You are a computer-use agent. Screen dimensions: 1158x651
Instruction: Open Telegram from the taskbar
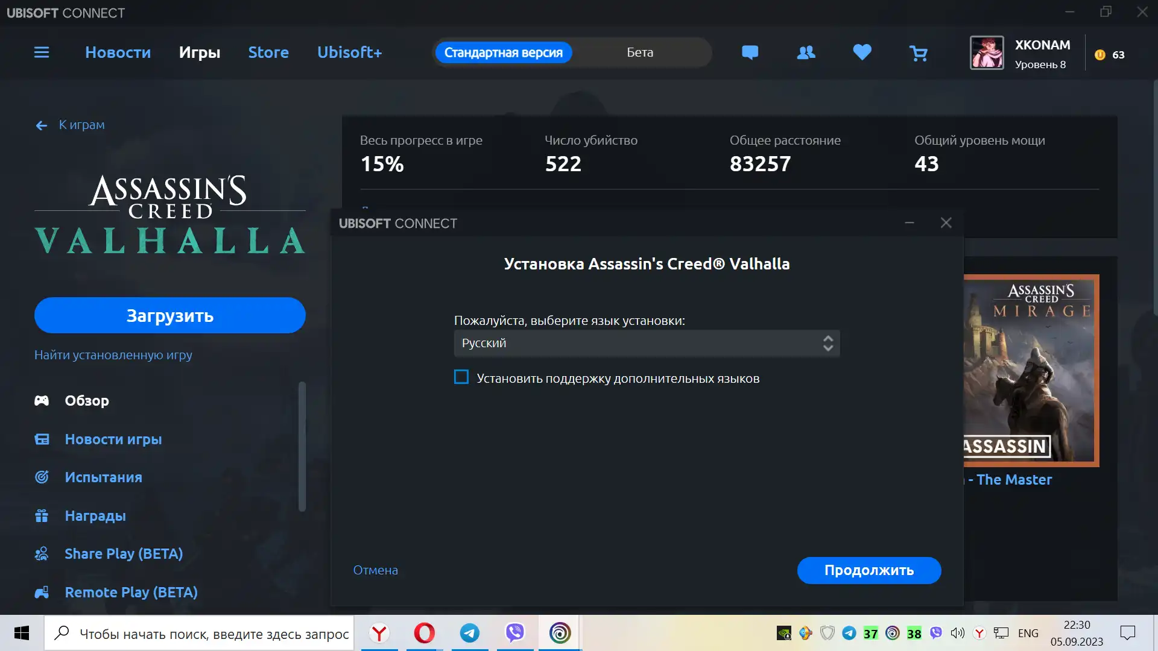pos(470,633)
